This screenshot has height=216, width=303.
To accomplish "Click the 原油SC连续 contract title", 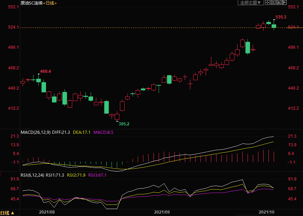I will 31,3.
